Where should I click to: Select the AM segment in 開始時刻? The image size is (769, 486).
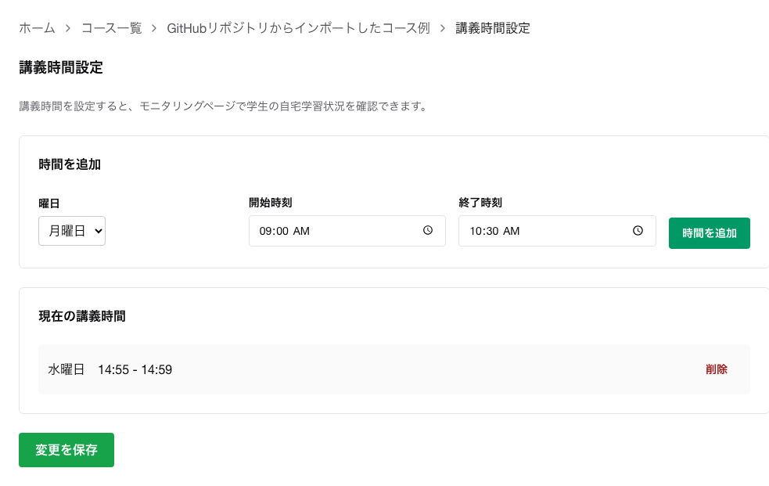coord(302,232)
